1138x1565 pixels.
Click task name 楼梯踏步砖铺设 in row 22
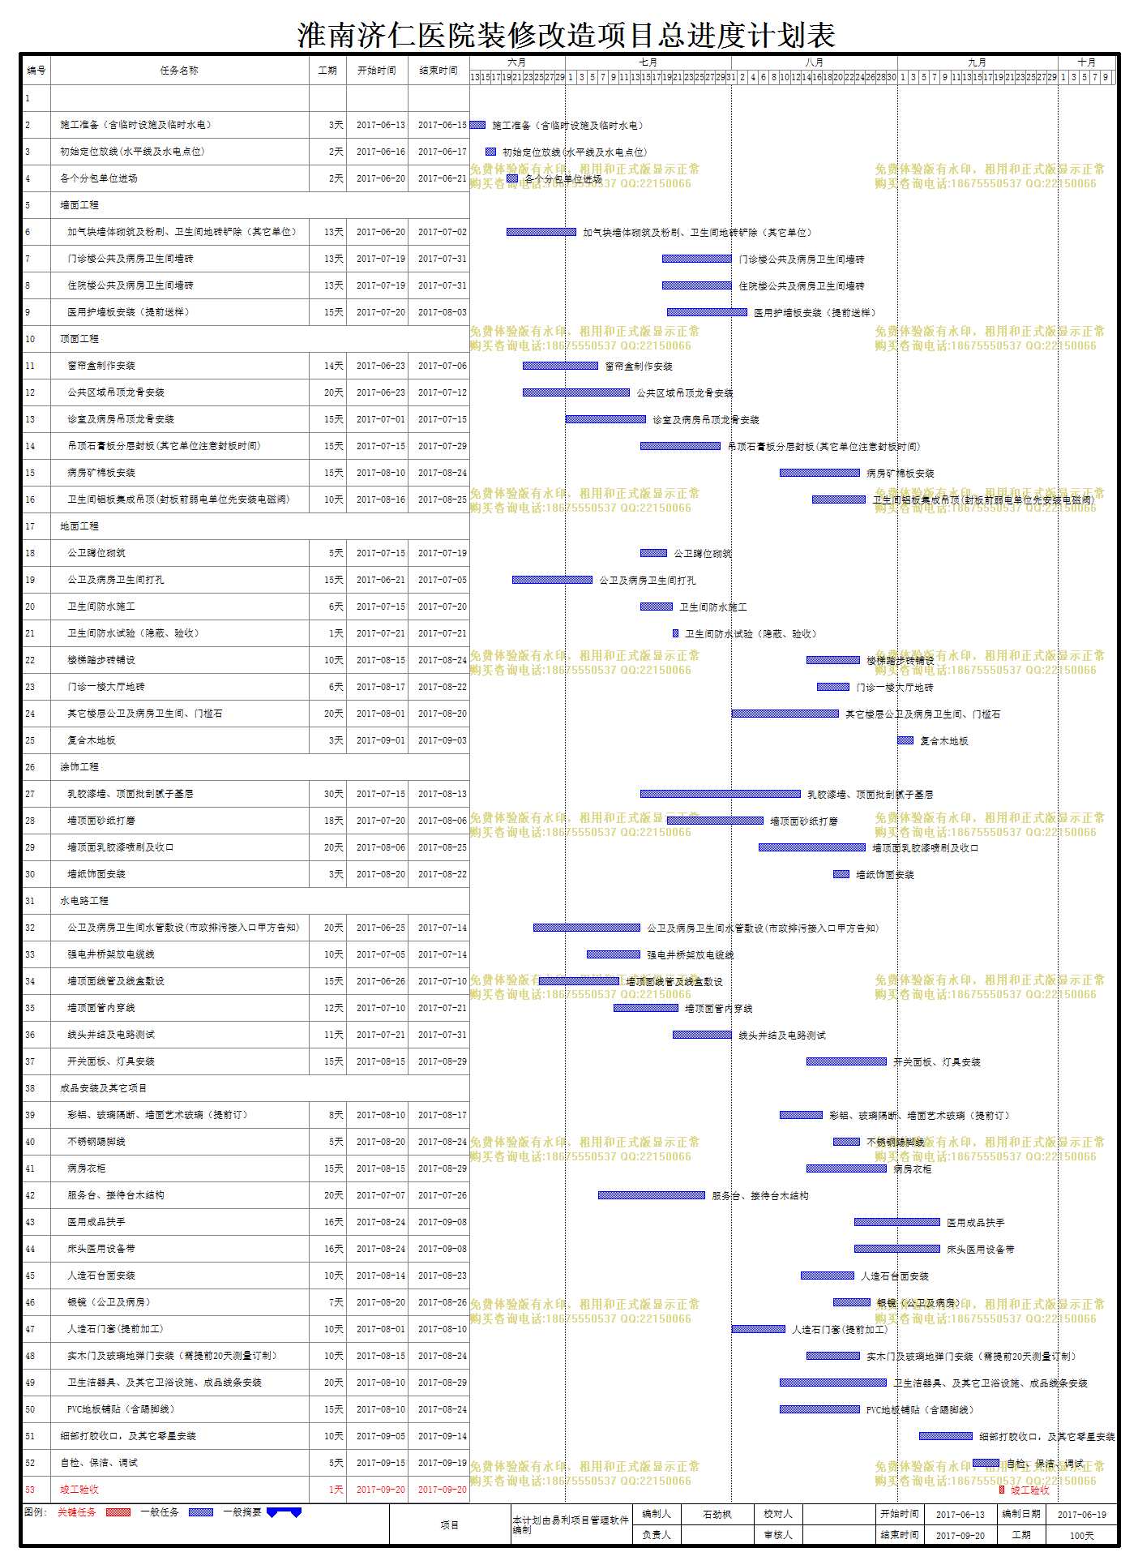point(101,660)
